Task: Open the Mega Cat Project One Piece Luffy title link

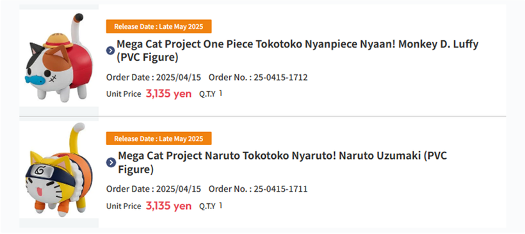Action: pyautogui.click(x=297, y=51)
